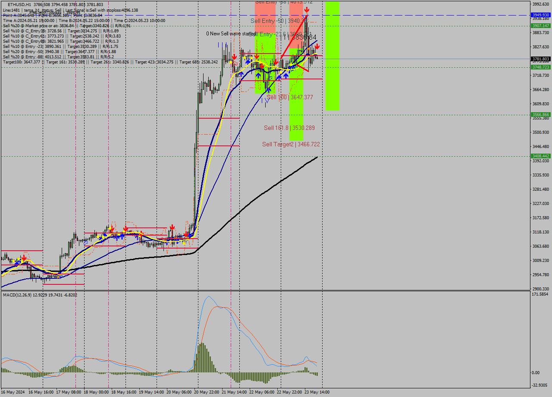
Task: Click the 3827.630 price scale value
Action: coord(540,47)
